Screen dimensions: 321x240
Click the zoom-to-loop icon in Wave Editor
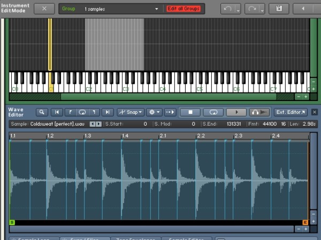(82, 112)
